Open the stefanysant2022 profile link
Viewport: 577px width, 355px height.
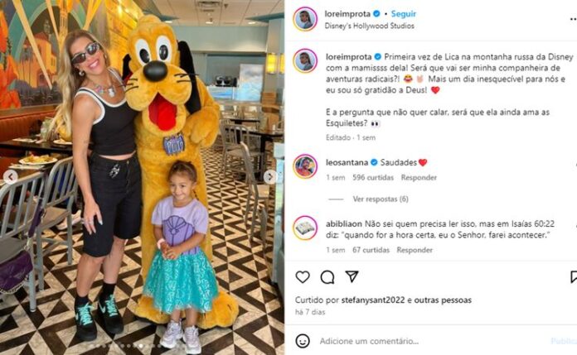(x=373, y=300)
